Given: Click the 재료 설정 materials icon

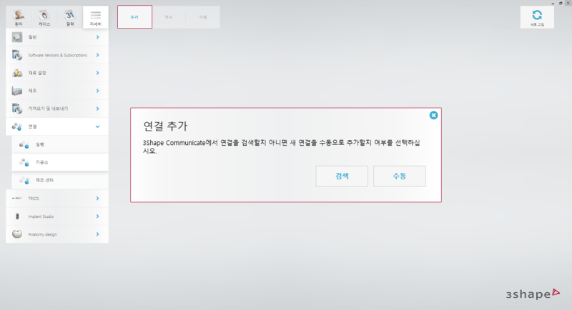Looking at the screenshot, I should tap(16, 73).
